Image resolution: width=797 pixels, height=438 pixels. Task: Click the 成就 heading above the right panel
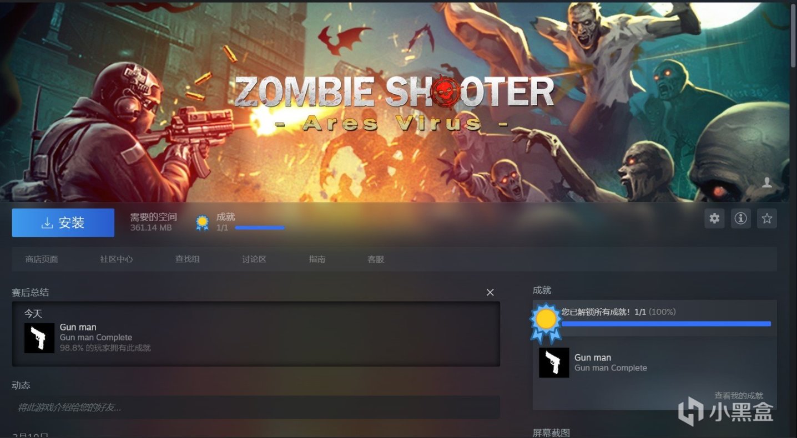542,290
